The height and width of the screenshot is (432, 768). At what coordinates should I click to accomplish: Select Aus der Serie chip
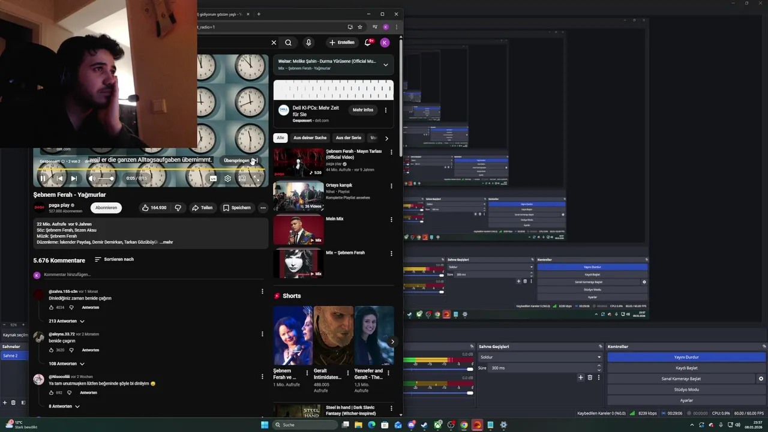[x=349, y=137]
